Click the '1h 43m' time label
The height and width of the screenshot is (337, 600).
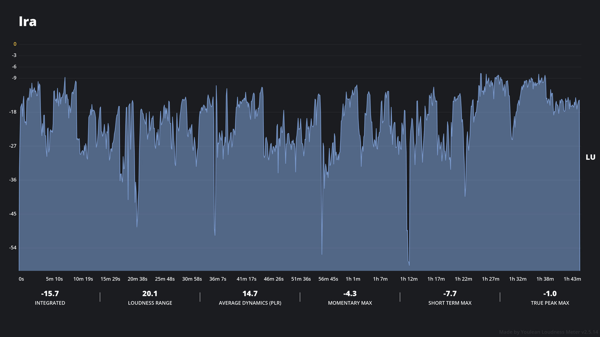(x=572, y=279)
